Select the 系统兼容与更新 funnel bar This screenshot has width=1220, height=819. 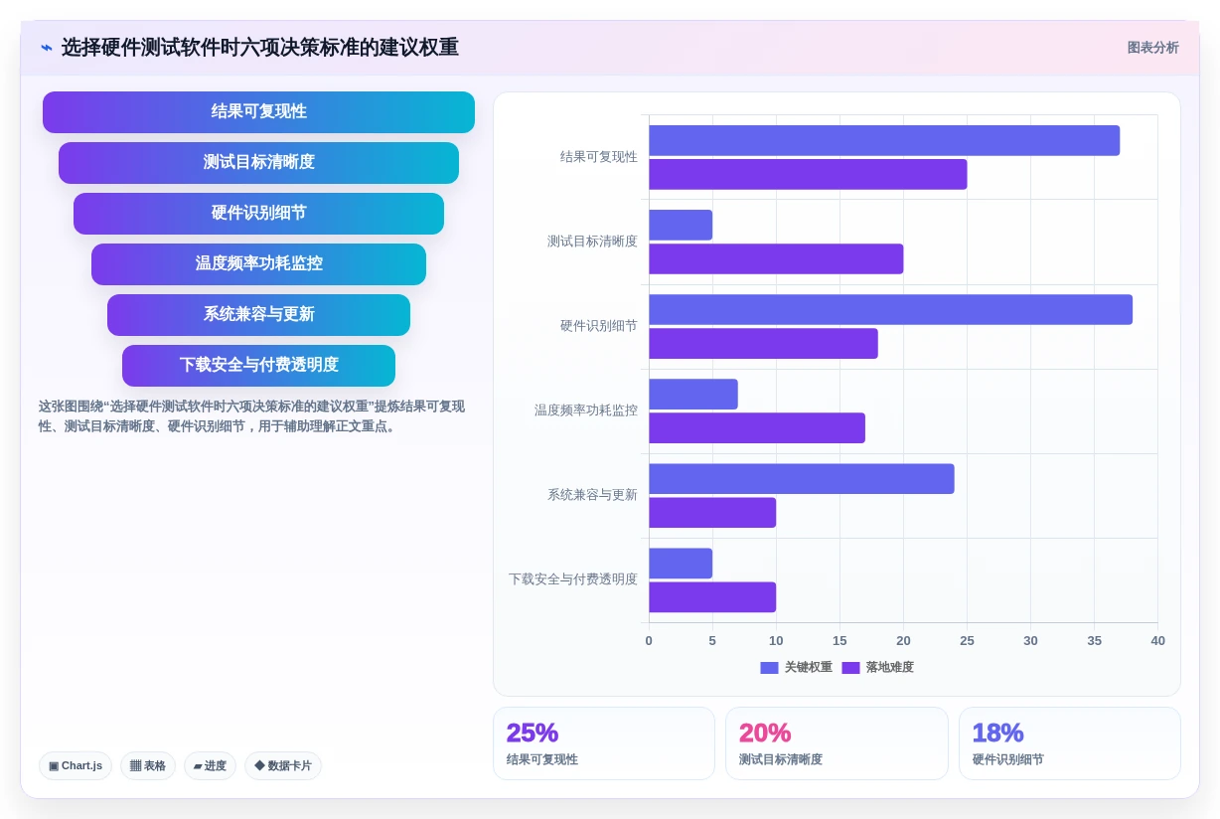(x=258, y=315)
